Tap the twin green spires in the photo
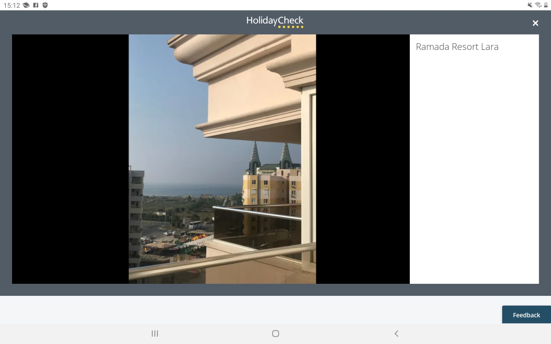The height and width of the screenshot is (344, 551). pos(270,155)
